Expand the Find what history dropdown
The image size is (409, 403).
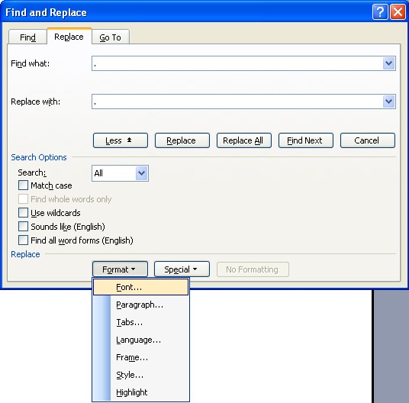tap(388, 63)
